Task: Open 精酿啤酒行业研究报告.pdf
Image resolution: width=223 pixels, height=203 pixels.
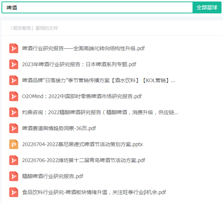Action: (53, 176)
